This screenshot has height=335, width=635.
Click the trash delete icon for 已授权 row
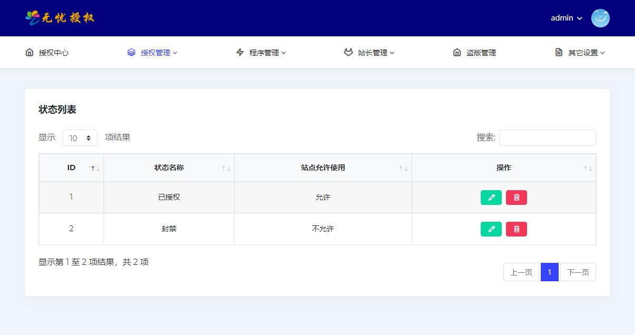coord(516,197)
